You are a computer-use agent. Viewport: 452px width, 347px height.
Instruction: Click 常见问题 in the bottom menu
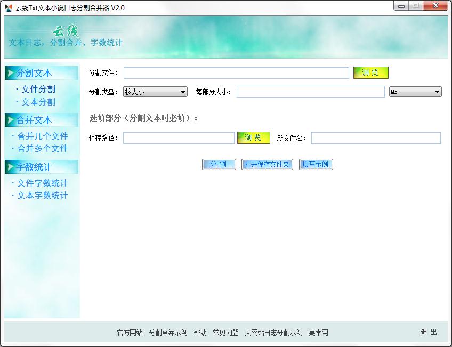click(x=227, y=332)
